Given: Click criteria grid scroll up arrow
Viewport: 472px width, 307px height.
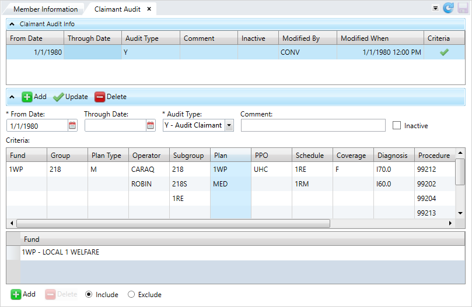Looking at the screenshot, I should coord(460,153).
